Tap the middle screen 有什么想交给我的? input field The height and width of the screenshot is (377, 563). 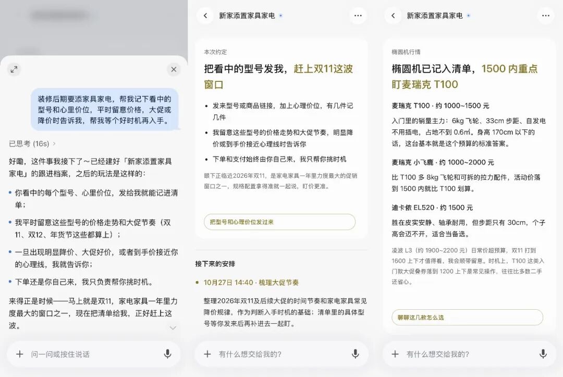click(282, 354)
